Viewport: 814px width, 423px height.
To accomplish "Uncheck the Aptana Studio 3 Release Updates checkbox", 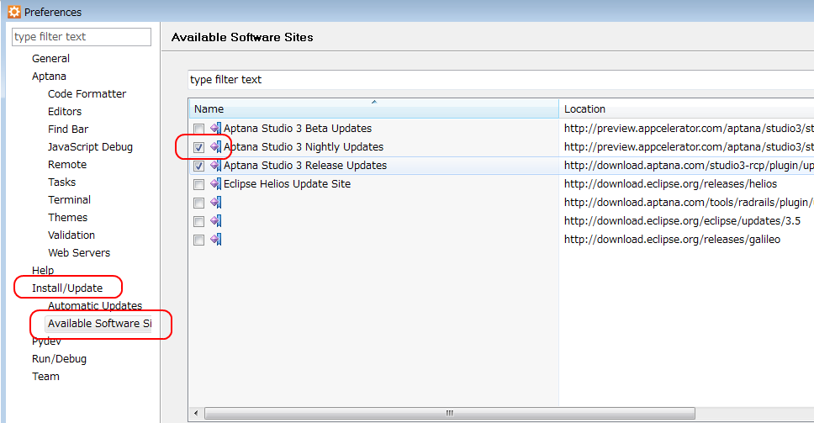I will click(198, 166).
